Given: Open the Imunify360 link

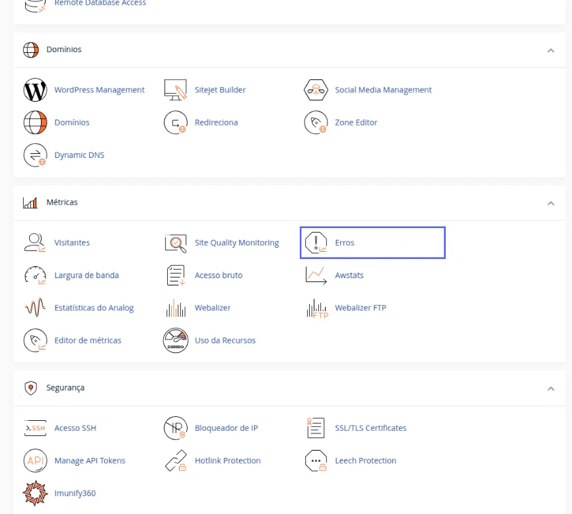Looking at the screenshot, I should pos(75,494).
